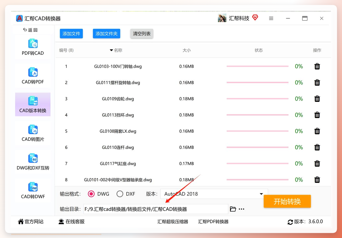Select the DWG output format radio button
342x238 pixels.
(91, 194)
